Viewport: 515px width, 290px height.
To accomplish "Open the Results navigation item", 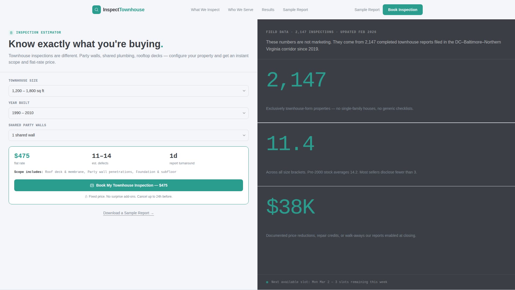I will tap(268, 10).
